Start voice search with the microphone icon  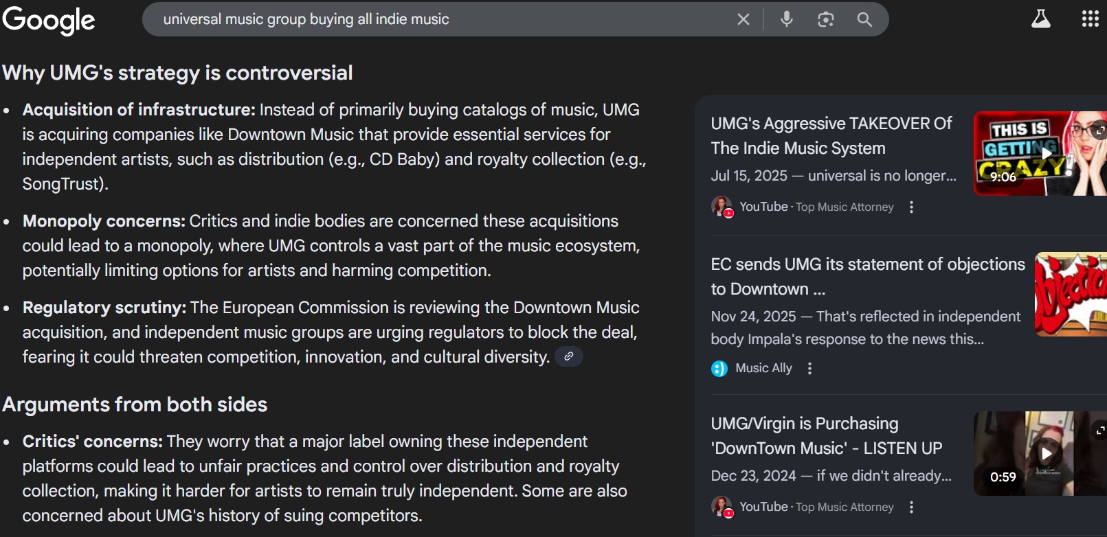[787, 19]
